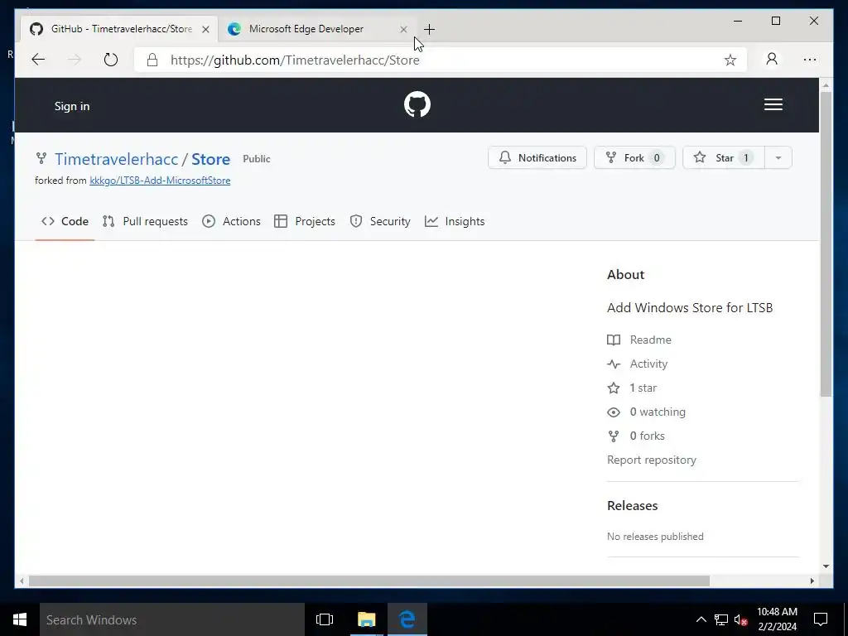Close the Microsoft Edge Developer tab

[403, 29]
